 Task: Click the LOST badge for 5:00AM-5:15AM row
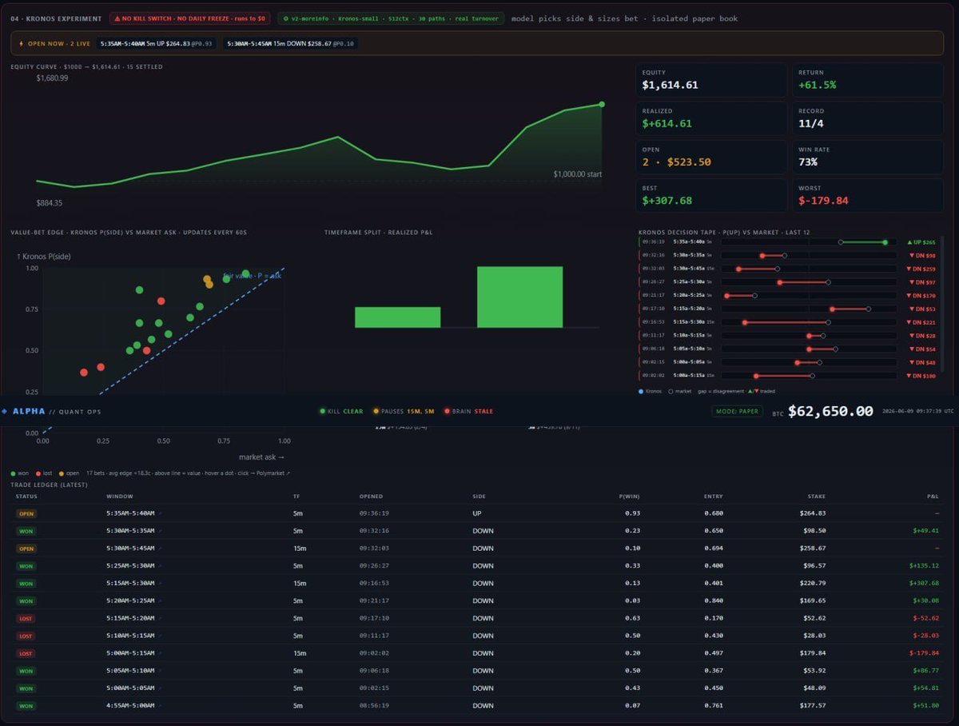click(26, 653)
